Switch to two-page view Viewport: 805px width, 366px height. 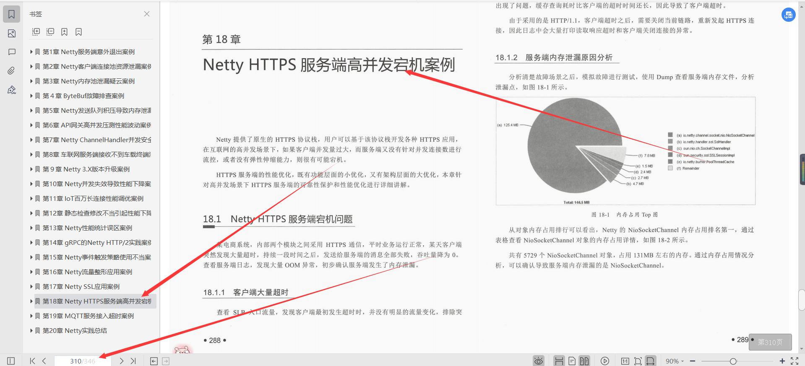584,361
